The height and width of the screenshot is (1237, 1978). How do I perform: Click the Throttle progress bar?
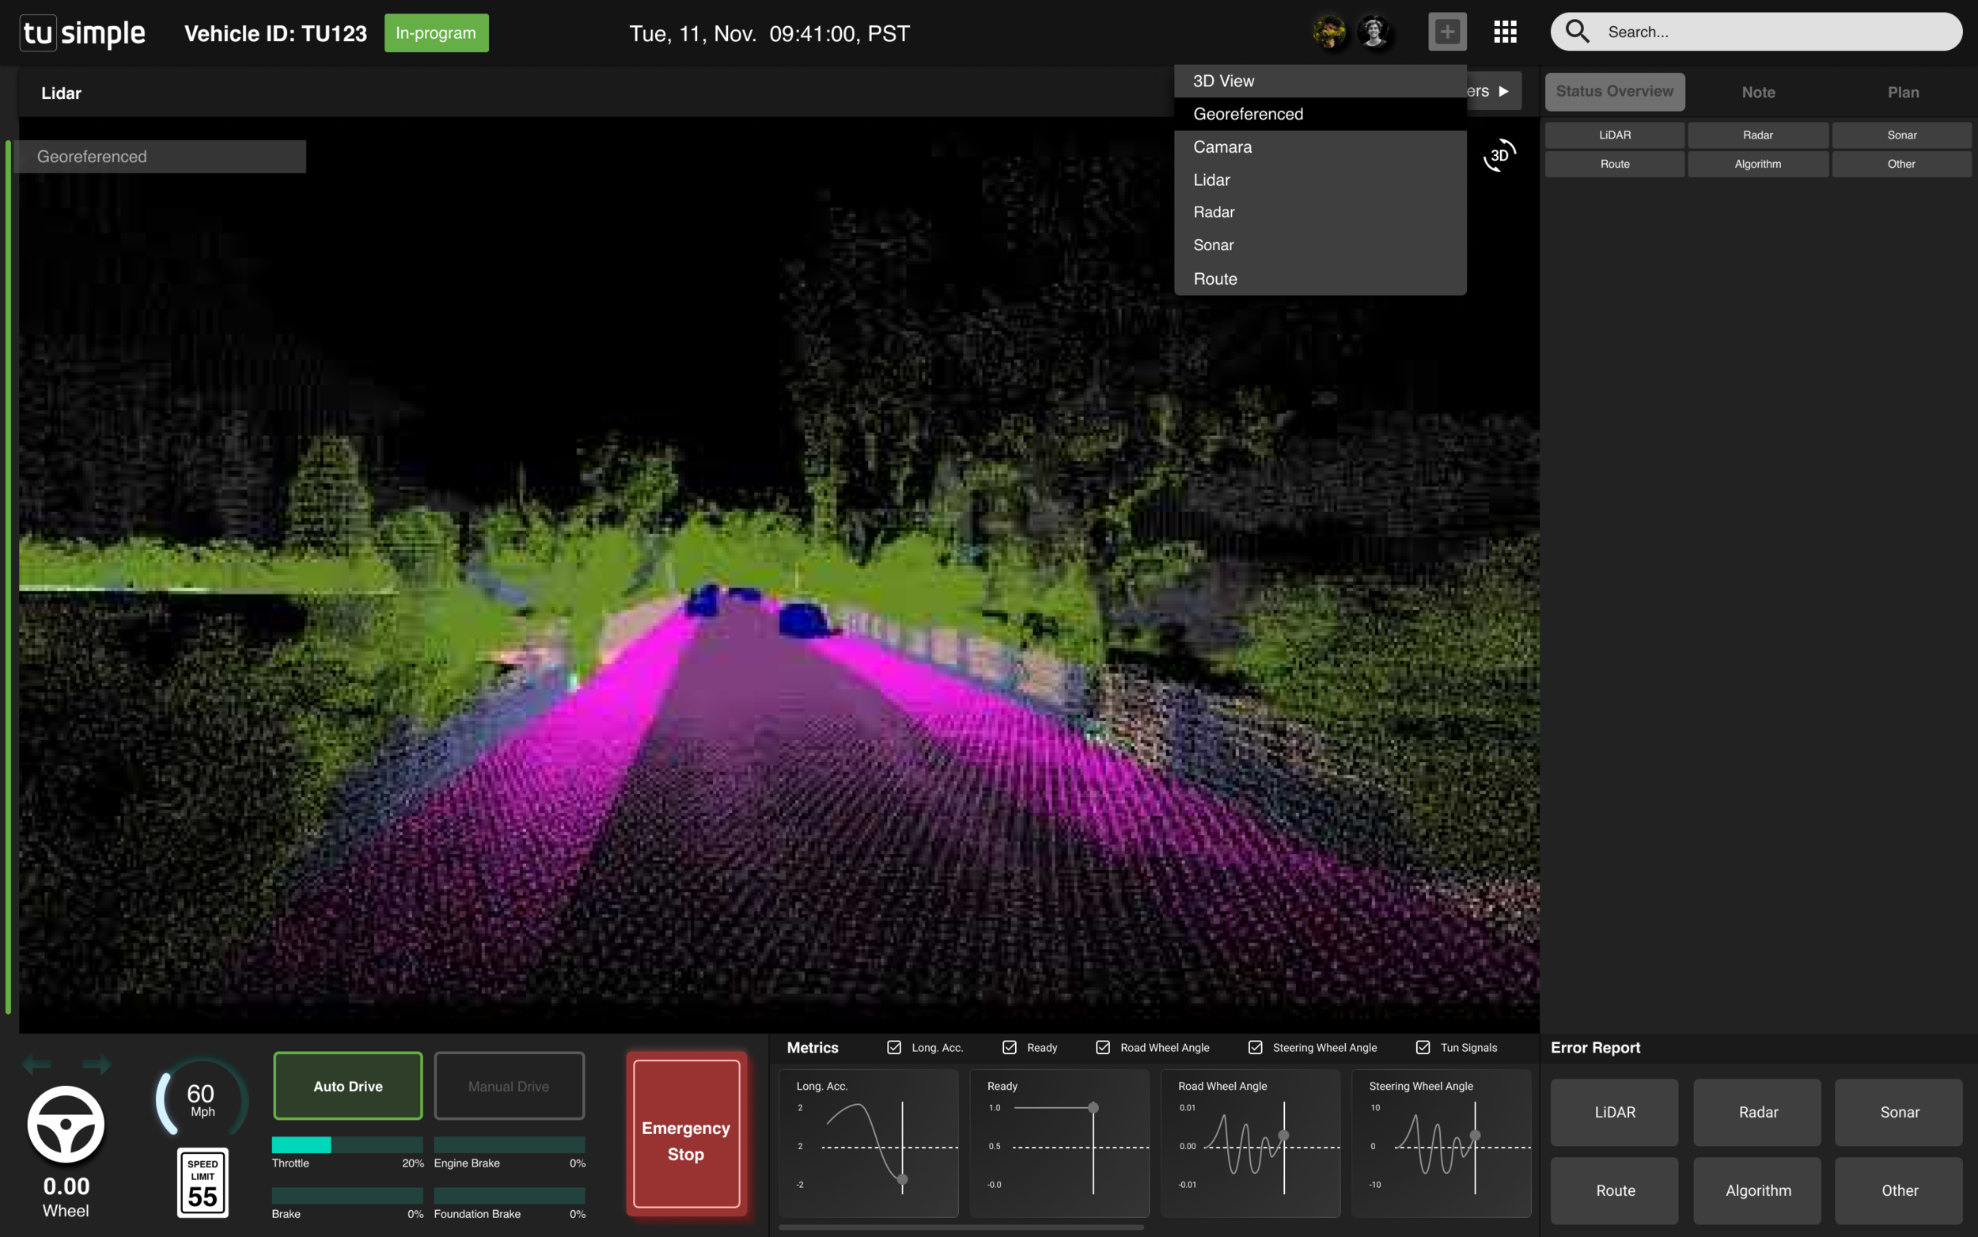(x=347, y=1144)
